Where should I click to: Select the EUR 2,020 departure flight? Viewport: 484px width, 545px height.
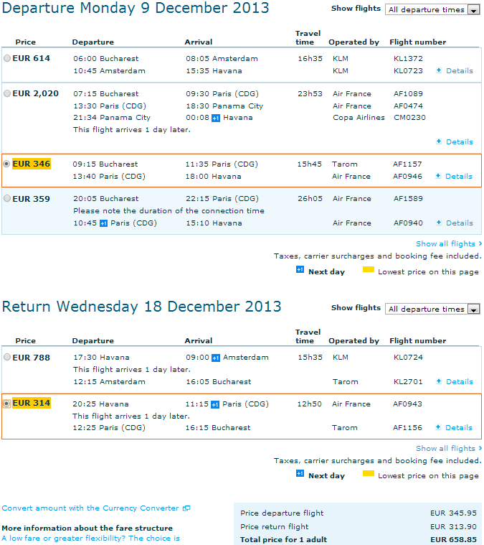pos(7,93)
